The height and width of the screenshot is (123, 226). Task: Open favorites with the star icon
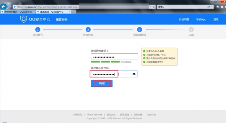[222, 7]
